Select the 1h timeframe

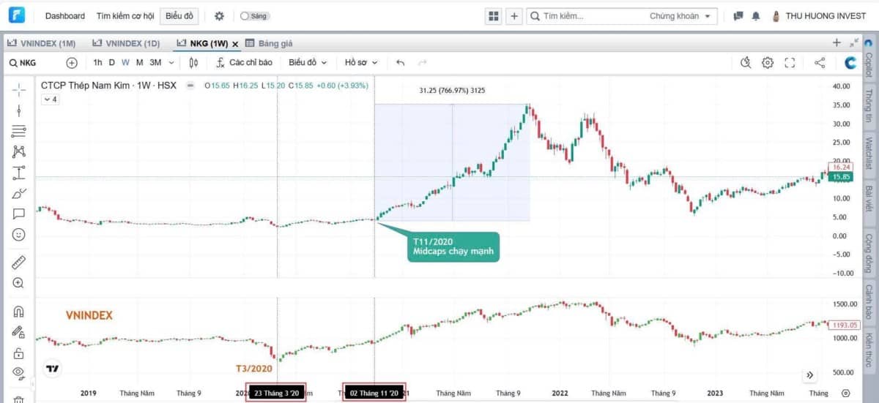tap(97, 63)
